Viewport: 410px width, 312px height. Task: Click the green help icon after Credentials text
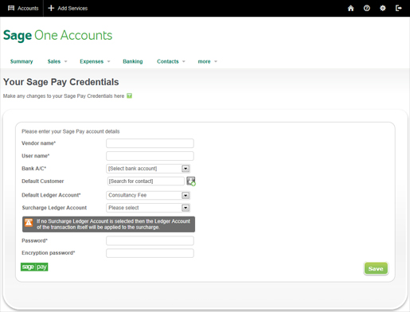coord(129,96)
